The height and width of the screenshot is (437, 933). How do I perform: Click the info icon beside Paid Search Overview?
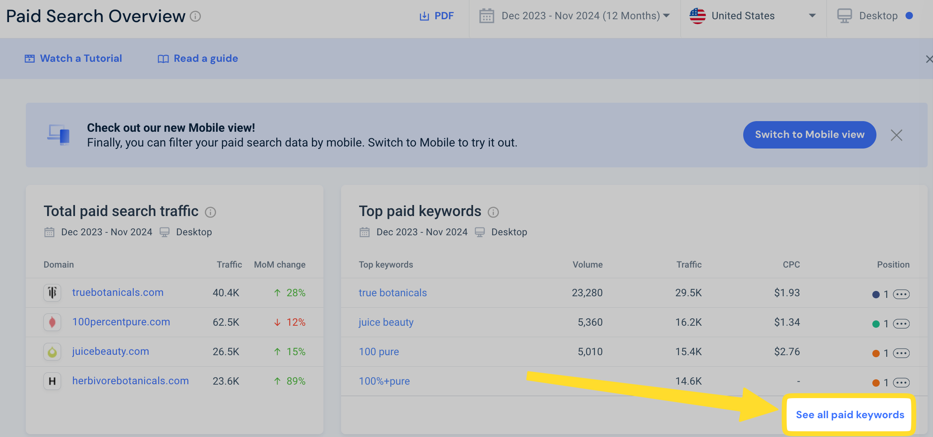click(x=196, y=16)
